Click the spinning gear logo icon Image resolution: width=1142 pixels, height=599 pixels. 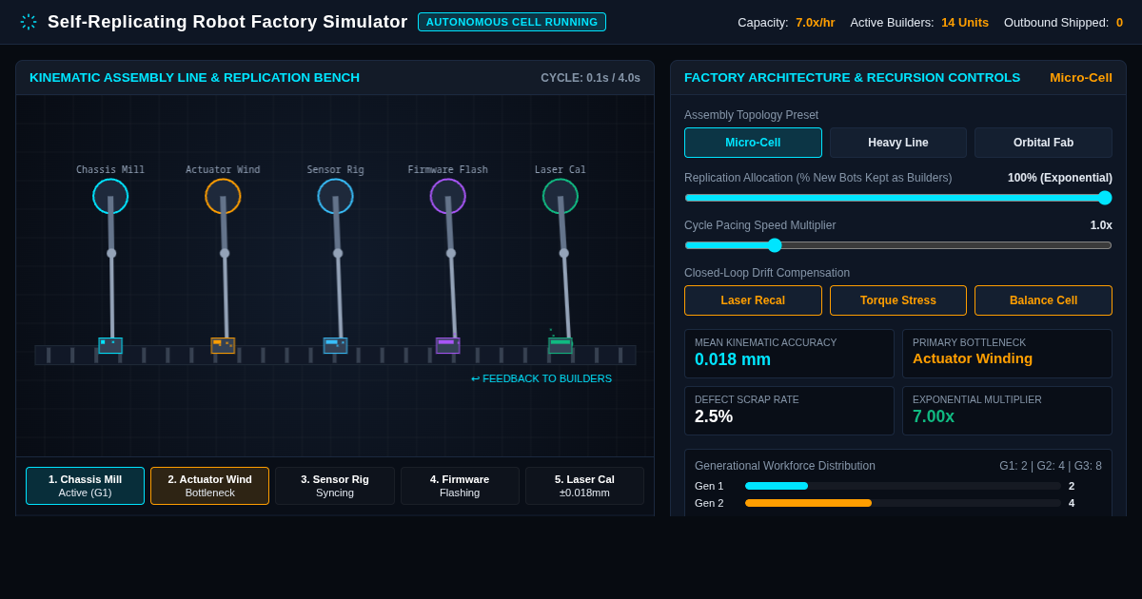(29, 22)
